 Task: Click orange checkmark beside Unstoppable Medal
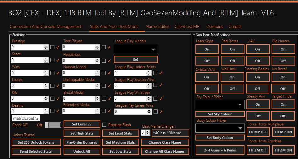109,86
